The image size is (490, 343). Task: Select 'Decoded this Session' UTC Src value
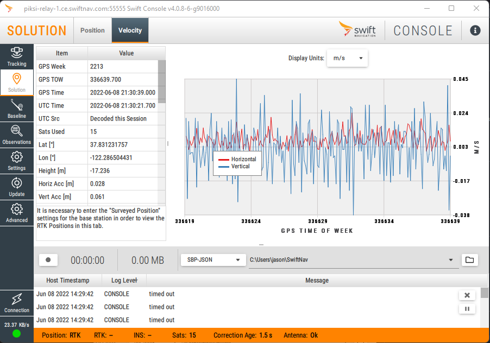[118, 119]
